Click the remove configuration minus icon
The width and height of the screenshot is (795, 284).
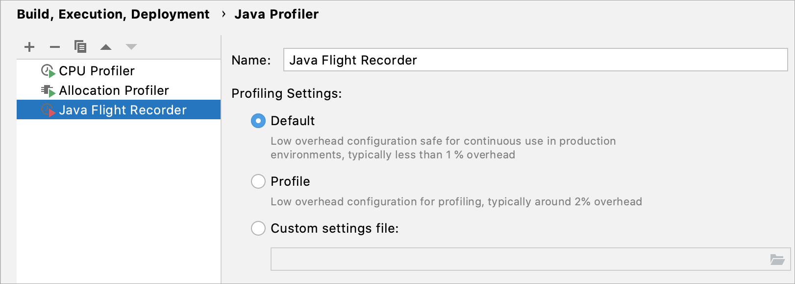55,47
